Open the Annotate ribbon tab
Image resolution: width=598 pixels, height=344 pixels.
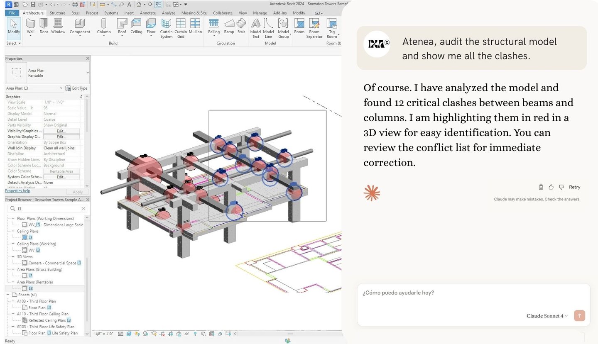[148, 13]
